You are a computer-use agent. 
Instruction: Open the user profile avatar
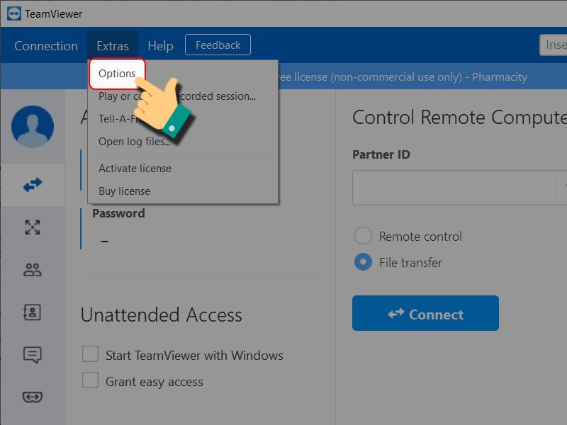[x=33, y=127]
